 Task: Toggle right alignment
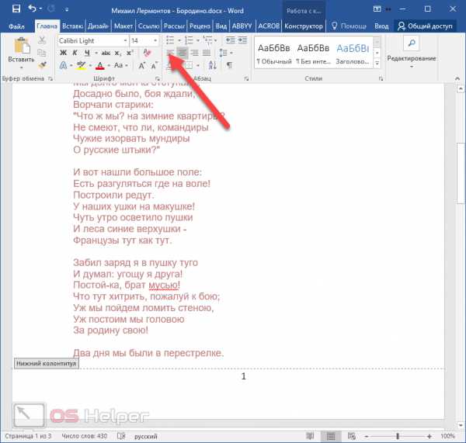tap(195, 53)
